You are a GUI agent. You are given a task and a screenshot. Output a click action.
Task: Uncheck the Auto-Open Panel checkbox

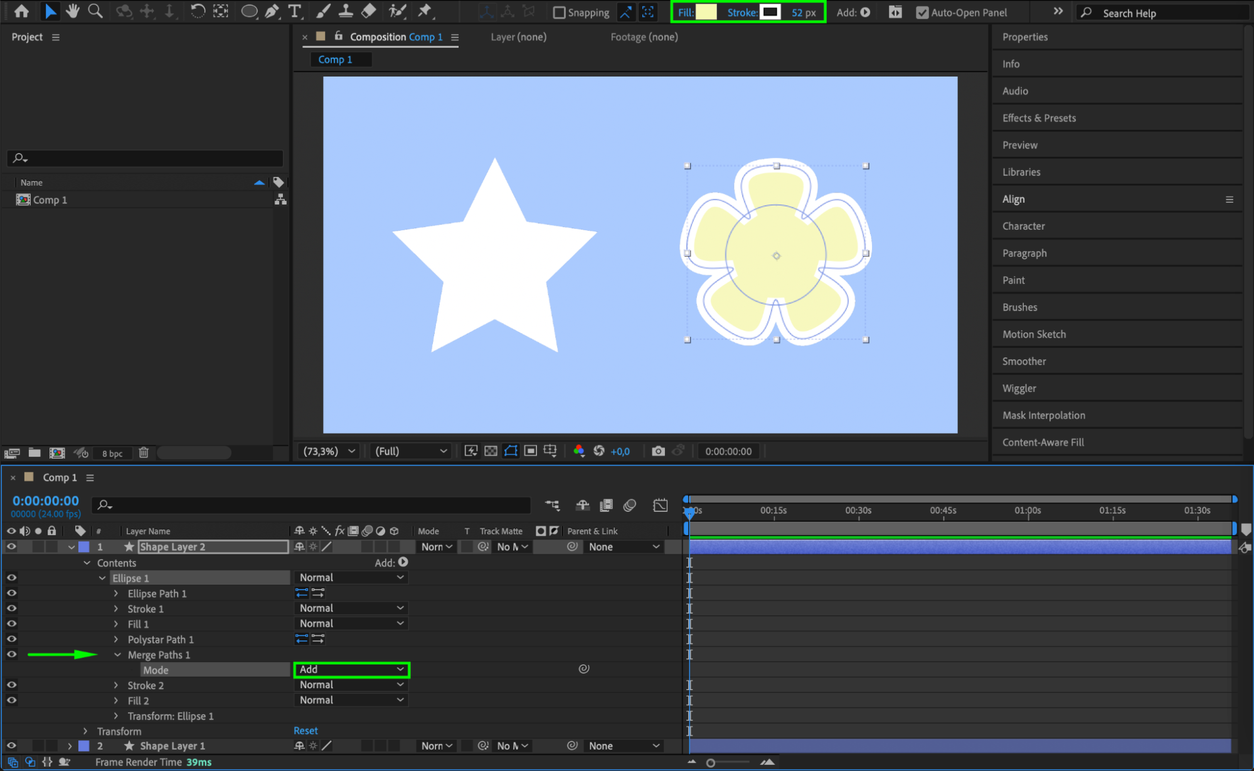pos(922,13)
